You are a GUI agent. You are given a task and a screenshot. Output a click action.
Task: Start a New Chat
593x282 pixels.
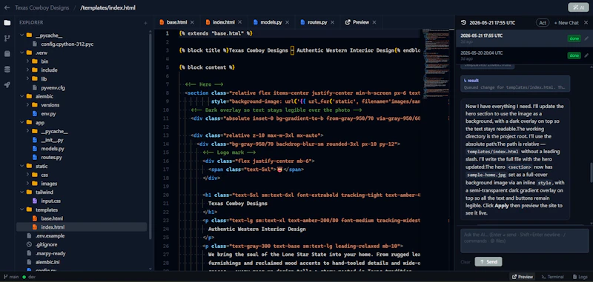click(x=566, y=23)
